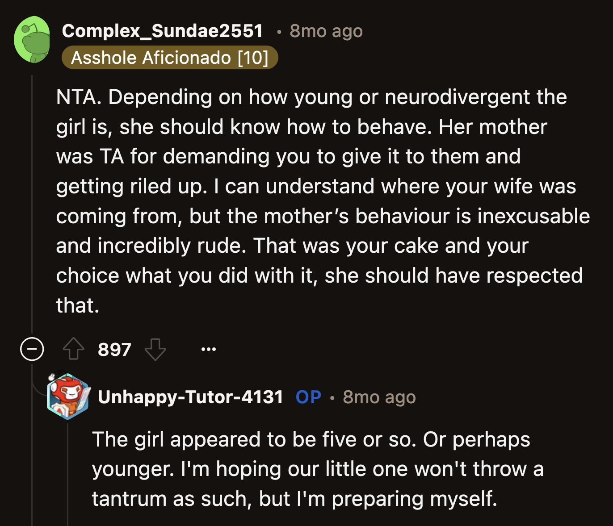This screenshot has width=613, height=526.
Task: Upvote the Complex_Sundae2551 comment
Action: [74, 349]
